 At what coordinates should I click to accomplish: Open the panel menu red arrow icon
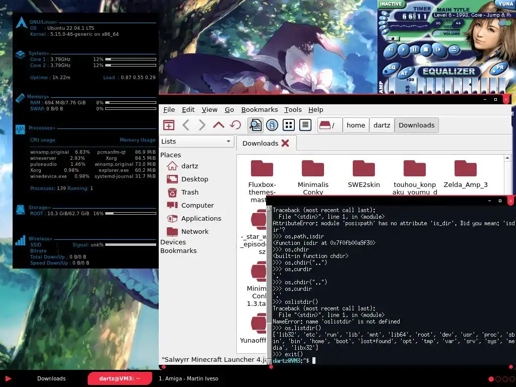[x=8, y=378]
